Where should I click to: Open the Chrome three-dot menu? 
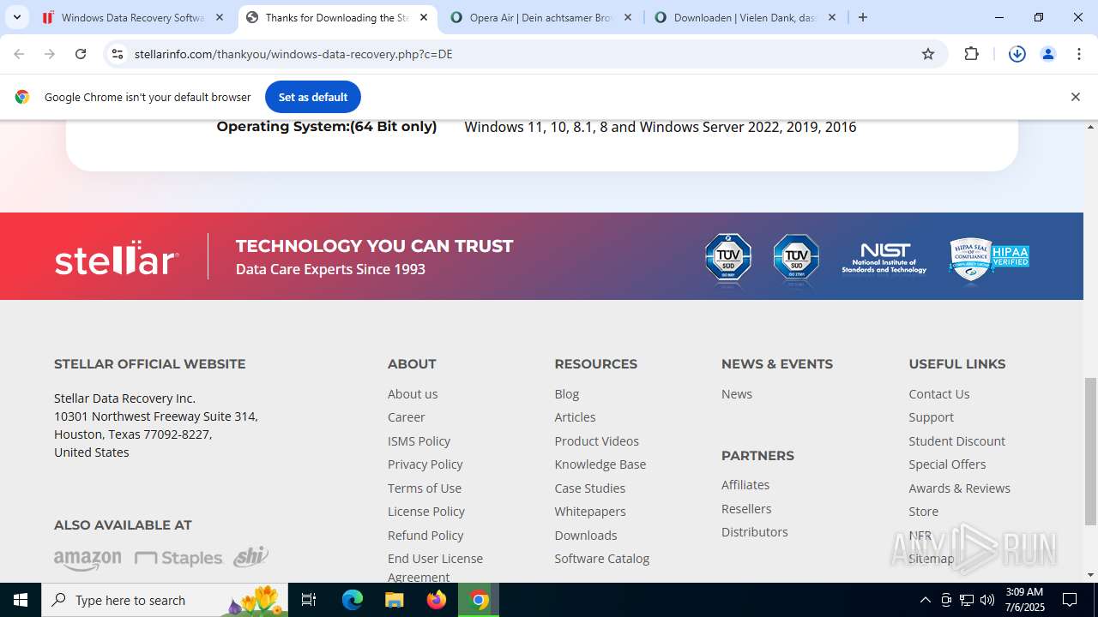pyautogui.click(x=1079, y=54)
